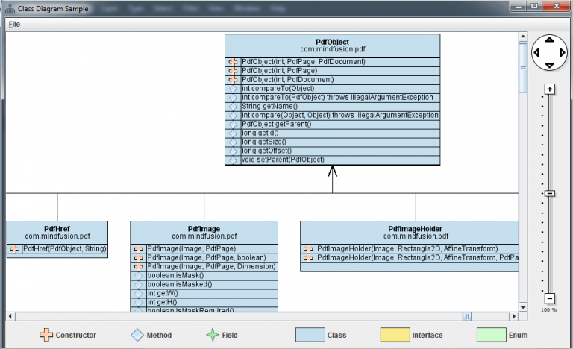The height and width of the screenshot is (349, 573).
Task: Click constructor icon of PdfObject(int, PdfDocument)
Action: [x=233, y=80]
